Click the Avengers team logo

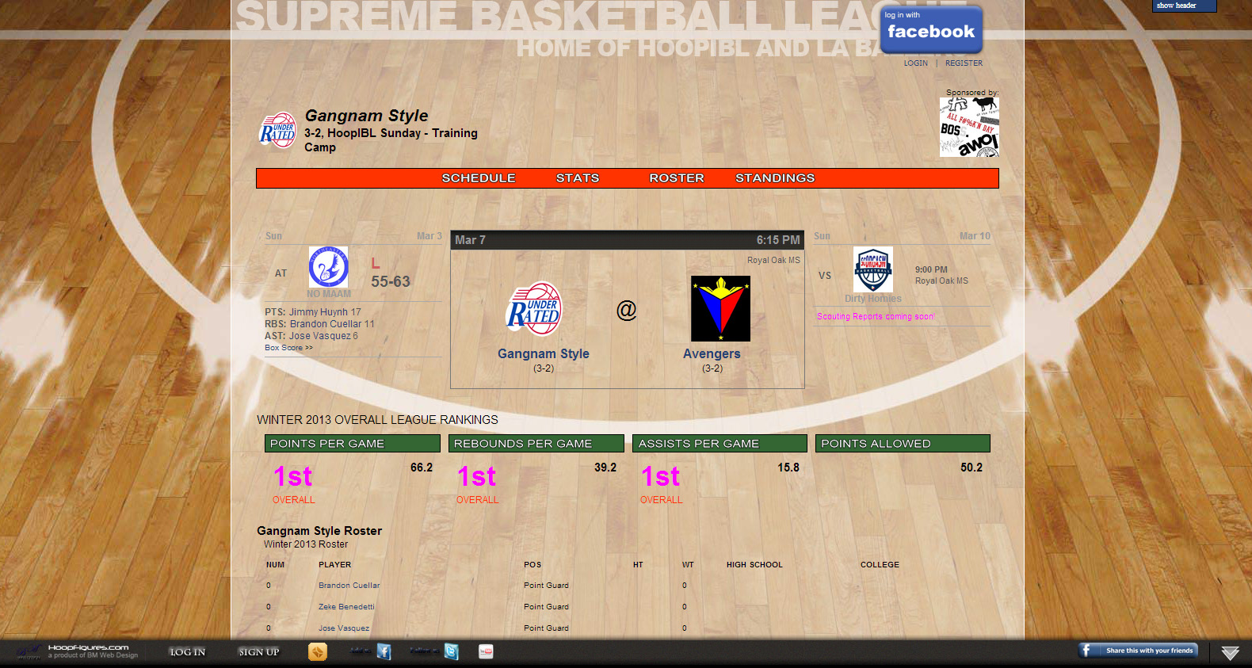click(x=720, y=308)
